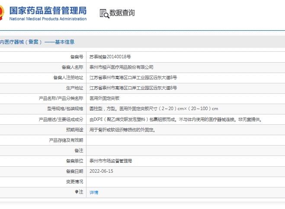Click the 备案人注册地址 address value

click(133, 78)
